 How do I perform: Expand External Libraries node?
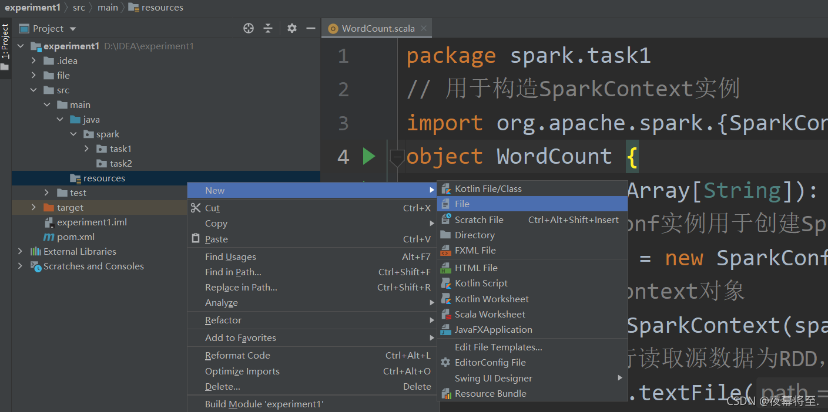pos(21,252)
